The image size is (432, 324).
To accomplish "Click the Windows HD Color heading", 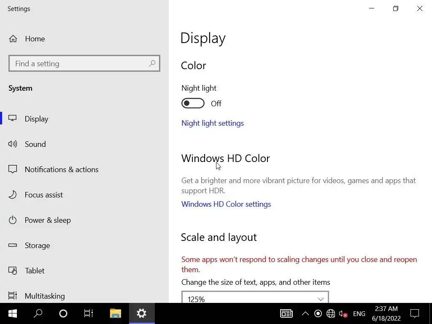I will coord(225,159).
